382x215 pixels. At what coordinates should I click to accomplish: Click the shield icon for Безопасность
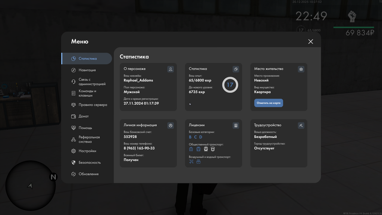pos(73,163)
